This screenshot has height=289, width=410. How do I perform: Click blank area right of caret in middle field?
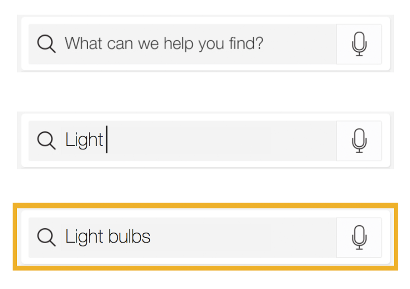[x=222, y=141]
